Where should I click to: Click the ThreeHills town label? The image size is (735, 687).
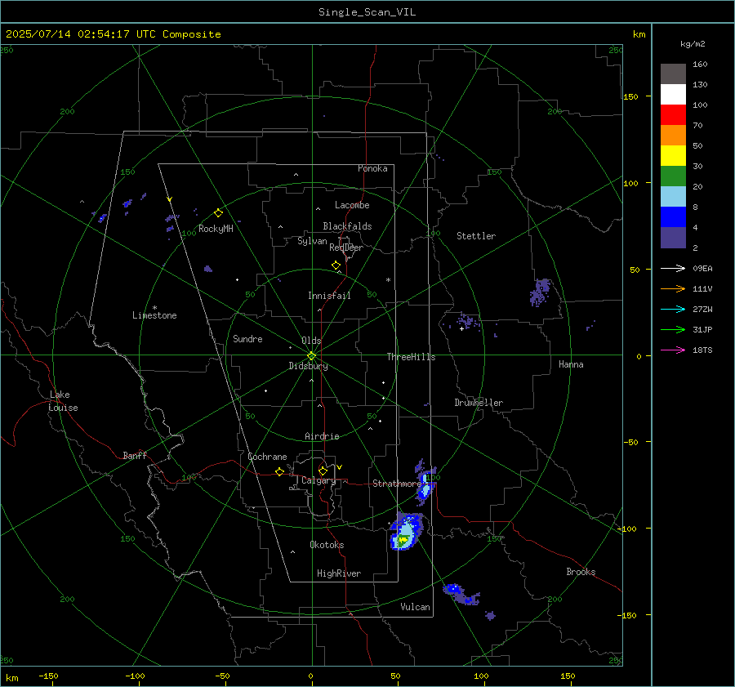click(411, 357)
